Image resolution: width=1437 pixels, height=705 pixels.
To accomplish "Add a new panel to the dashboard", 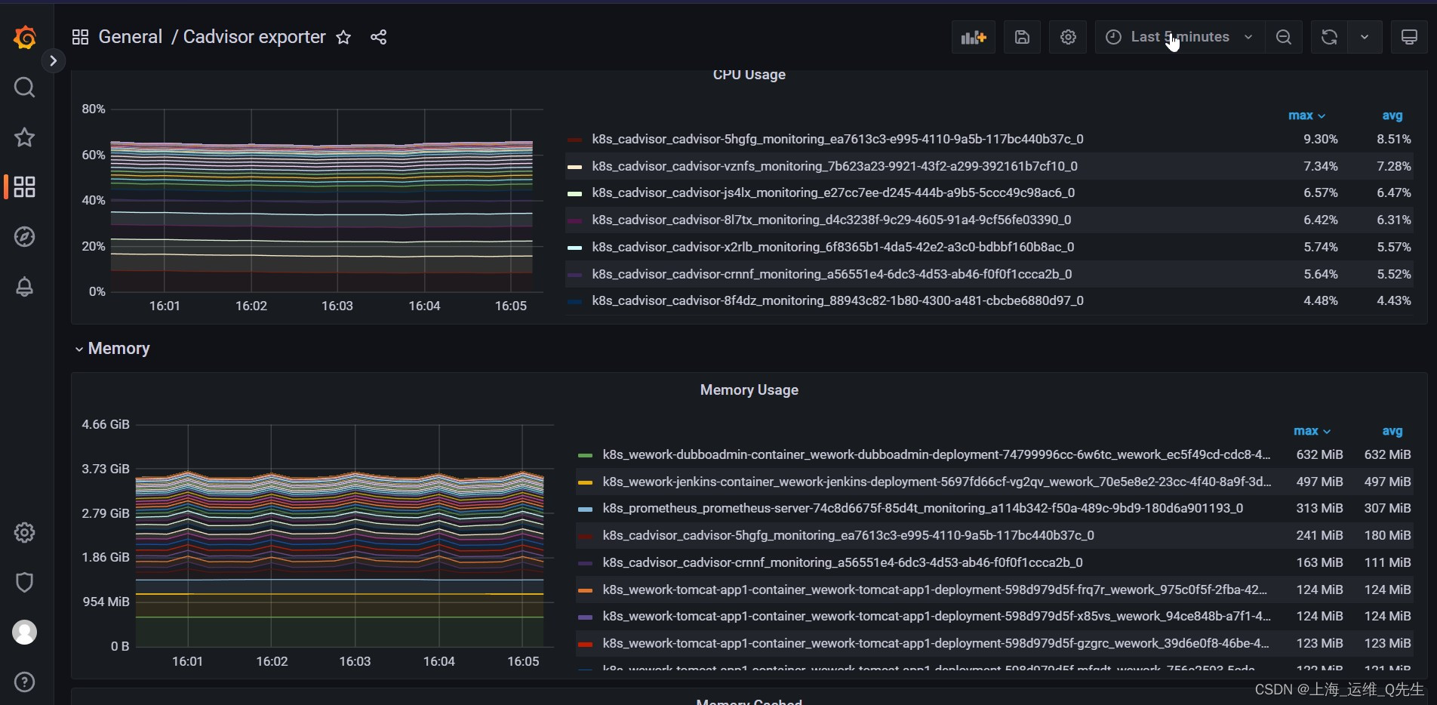I will coord(974,37).
